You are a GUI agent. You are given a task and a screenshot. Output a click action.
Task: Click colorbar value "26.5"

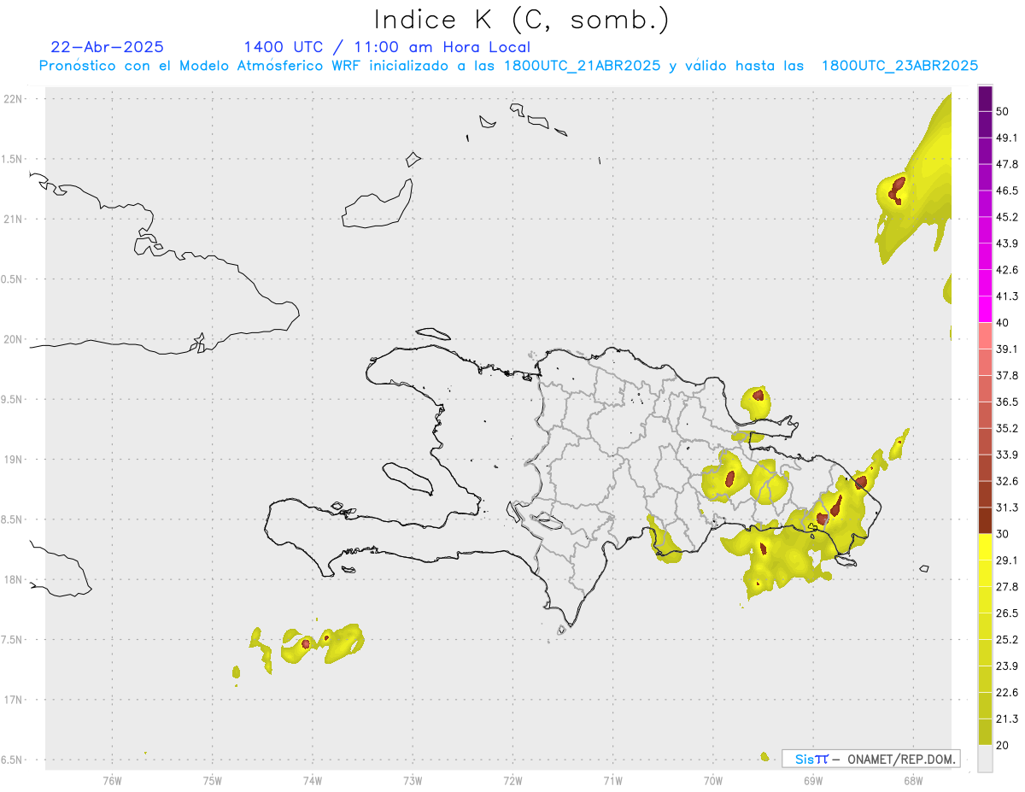[1007, 613]
